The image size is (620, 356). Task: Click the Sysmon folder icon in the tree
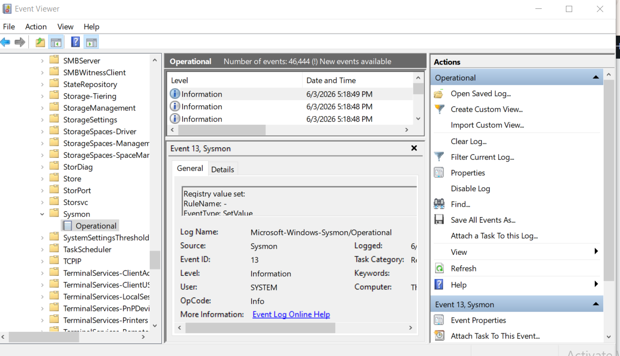click(54, 213)
